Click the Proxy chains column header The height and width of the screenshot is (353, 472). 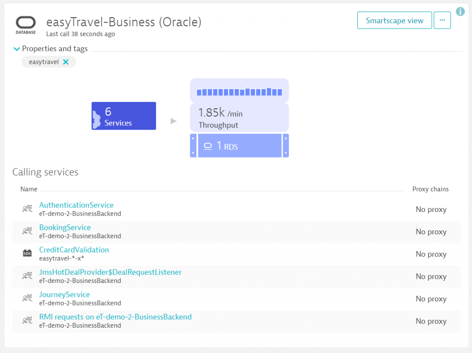click(431, 189)
